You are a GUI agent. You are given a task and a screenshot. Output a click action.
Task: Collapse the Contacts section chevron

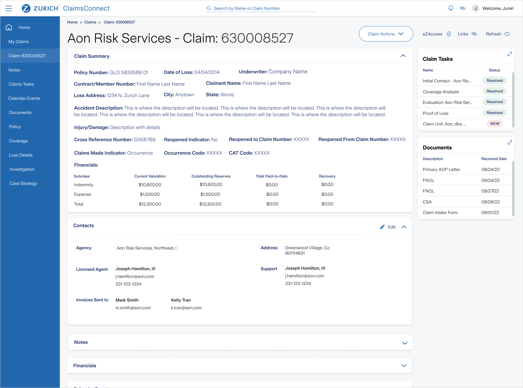pyautogui.click(x=404, y=227)
